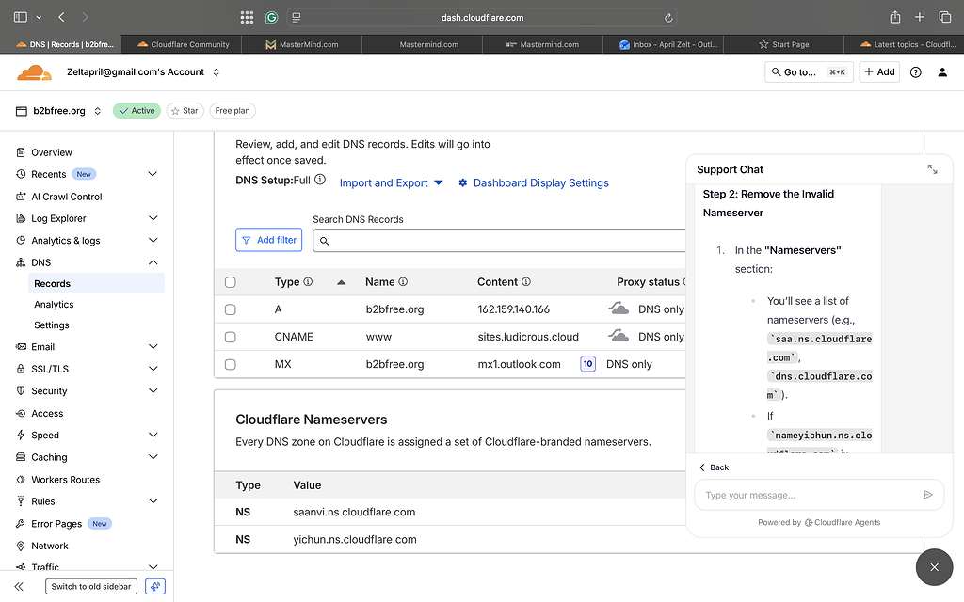This screenshot has height=602, width=964.
Task: Click proxy cloud icon in CNAME row
Action: pos(619,336)
